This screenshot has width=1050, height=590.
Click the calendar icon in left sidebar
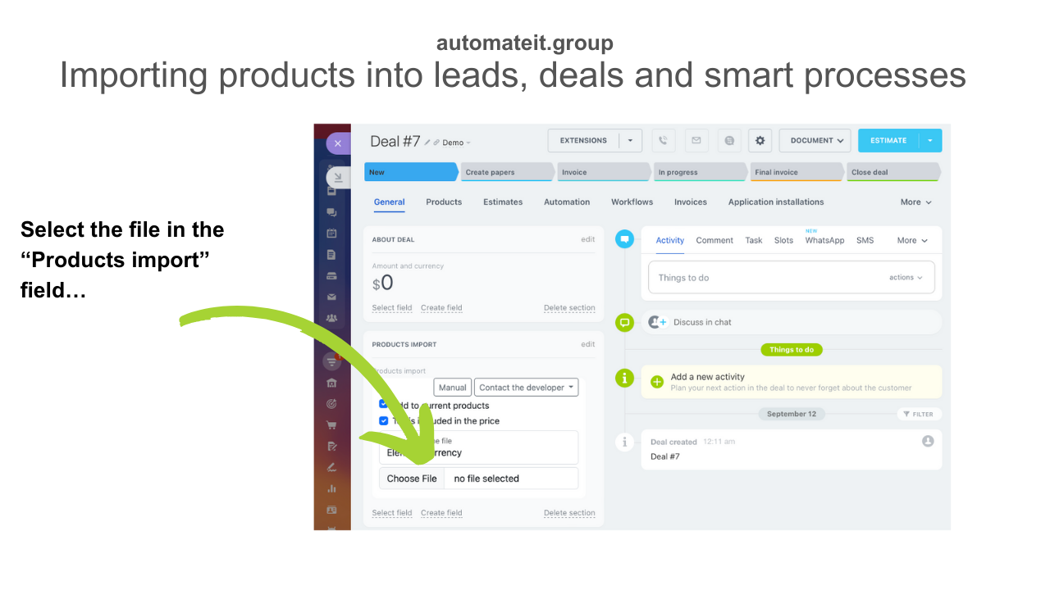click(331, 234)
